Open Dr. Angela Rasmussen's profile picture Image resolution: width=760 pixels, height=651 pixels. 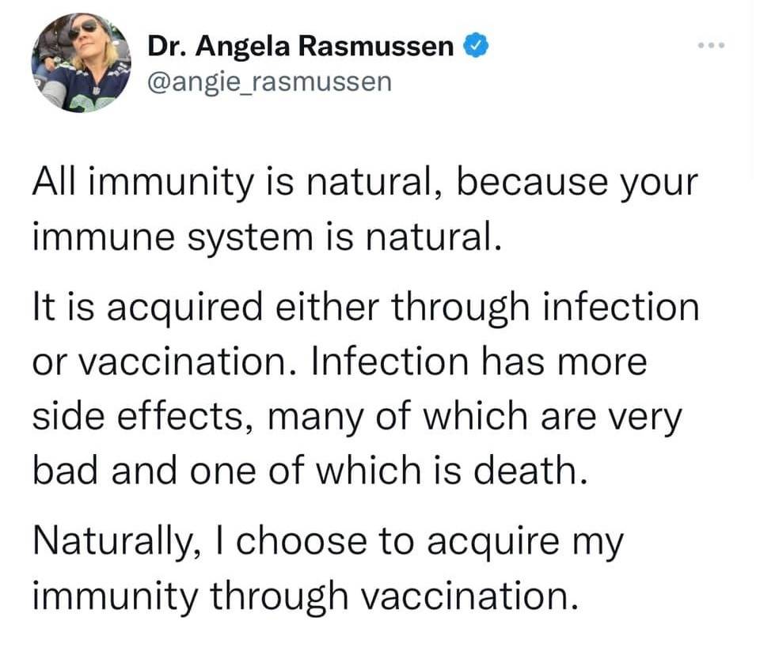tap(82, 62)
